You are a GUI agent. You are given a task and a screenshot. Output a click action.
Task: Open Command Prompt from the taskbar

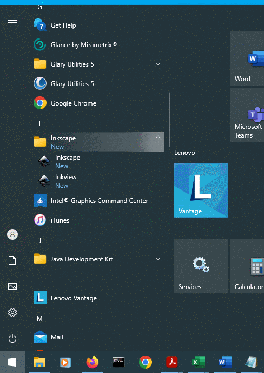pos(118,362)
